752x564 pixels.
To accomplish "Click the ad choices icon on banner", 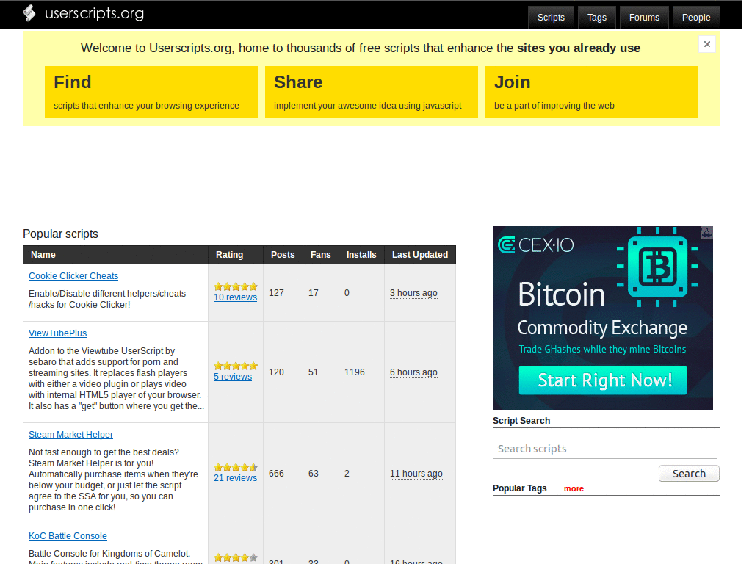I will pos(707,232).
